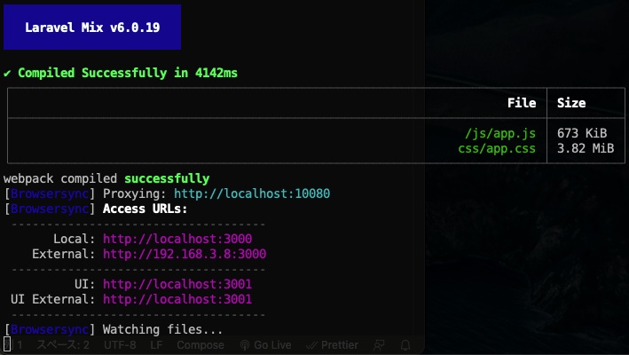Click the terminal cursor block at bottom
Image resolution: width=629 pixels, height=355 pixels.
coord(7,344)
